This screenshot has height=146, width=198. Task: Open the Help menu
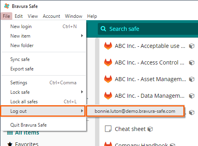click(92, 16)
